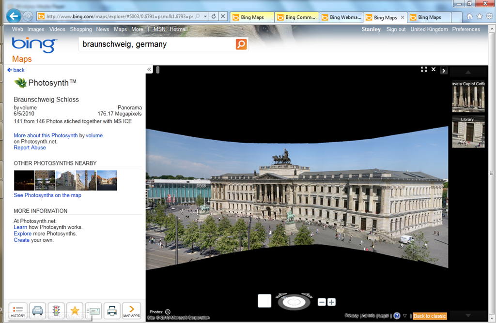The image size is (496, 323).
Task: Click the envelope share icon
Action: click(x=93, y=310)
